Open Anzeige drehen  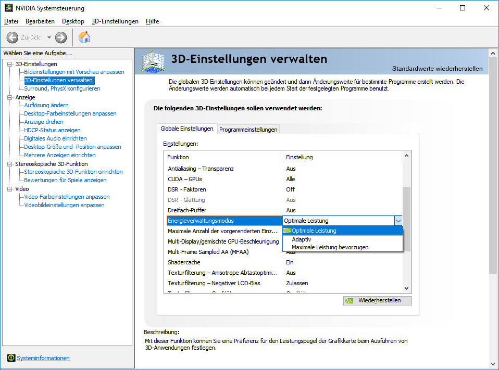coord(44,122)
